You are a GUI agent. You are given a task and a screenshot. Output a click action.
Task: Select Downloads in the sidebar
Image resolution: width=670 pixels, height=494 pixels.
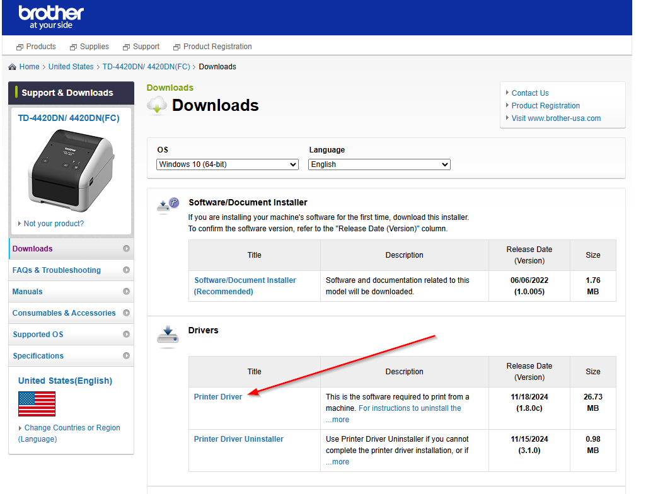pyautogui.click(x=71, y=249)
